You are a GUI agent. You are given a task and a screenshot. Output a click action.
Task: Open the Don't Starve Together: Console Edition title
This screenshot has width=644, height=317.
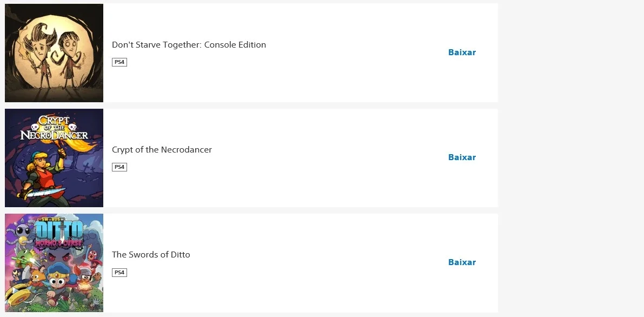[189, 44]
